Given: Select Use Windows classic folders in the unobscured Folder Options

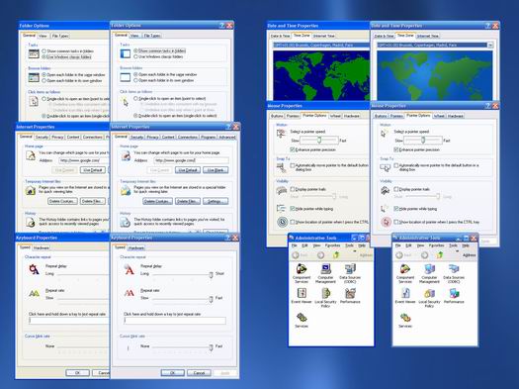Looking at the screenshot, I should (135, 56).
